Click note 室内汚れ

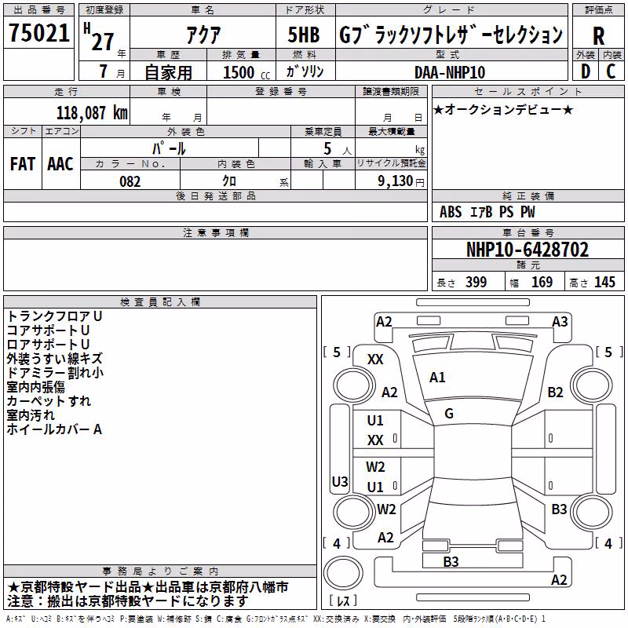point(31,415)
